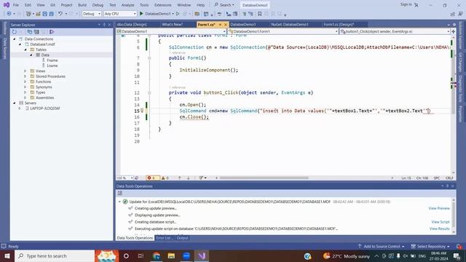Open the Build menu
The image size is (466, 262).
tap(82, 5)
